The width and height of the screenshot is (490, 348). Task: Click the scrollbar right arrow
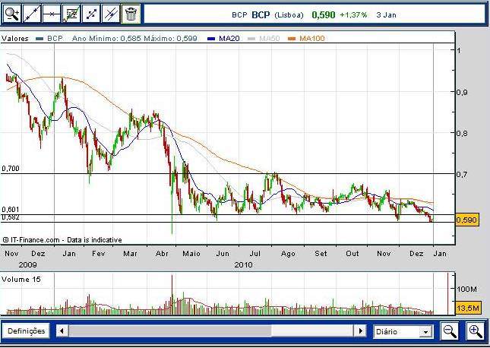tap(361, 331)
